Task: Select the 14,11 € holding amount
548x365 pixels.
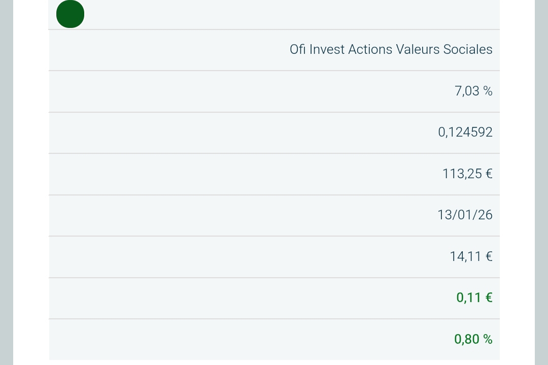Action: tap(470, 256)
